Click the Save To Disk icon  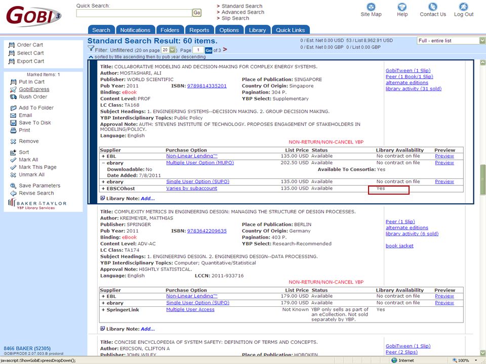point(13,123)
